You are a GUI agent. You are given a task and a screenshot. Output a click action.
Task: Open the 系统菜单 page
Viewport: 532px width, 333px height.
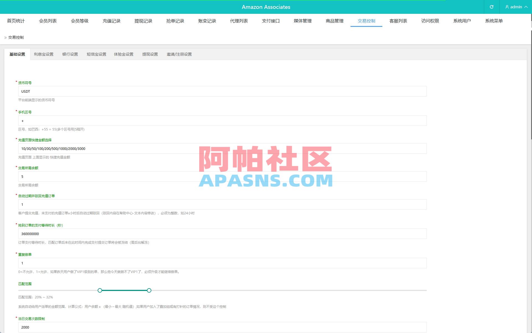(x=494, y=21)
